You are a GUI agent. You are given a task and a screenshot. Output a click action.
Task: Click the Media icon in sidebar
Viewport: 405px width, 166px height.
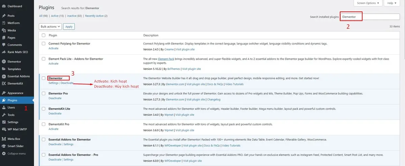click(x=4, y=30)
